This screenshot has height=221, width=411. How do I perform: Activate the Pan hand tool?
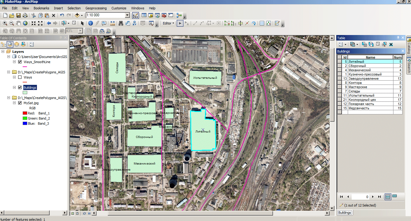18,23
